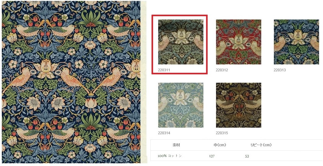Click the 220311 product code label
This screenshot has width=323, height=166.
[164, 70]
